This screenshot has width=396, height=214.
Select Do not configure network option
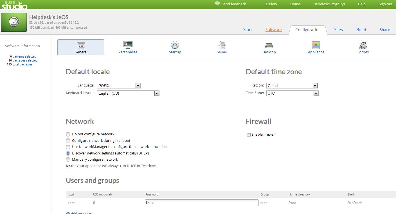[x=68, y=134]
